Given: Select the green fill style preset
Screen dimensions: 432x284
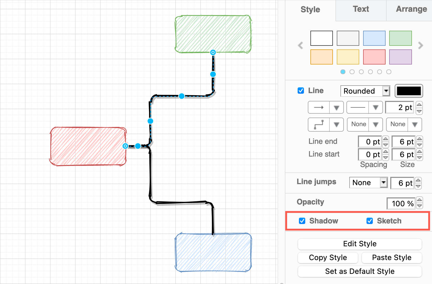Looking at the screenshot, I should [400, 38].
